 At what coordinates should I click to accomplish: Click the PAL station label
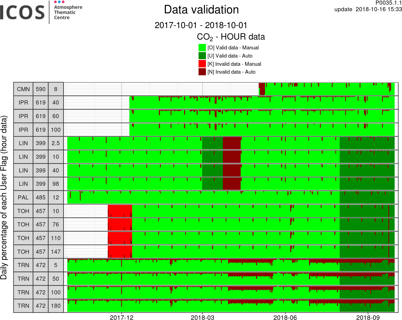[23, 198]
